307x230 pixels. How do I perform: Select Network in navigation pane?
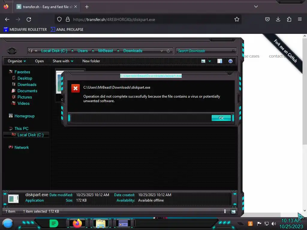pos(22,147)
